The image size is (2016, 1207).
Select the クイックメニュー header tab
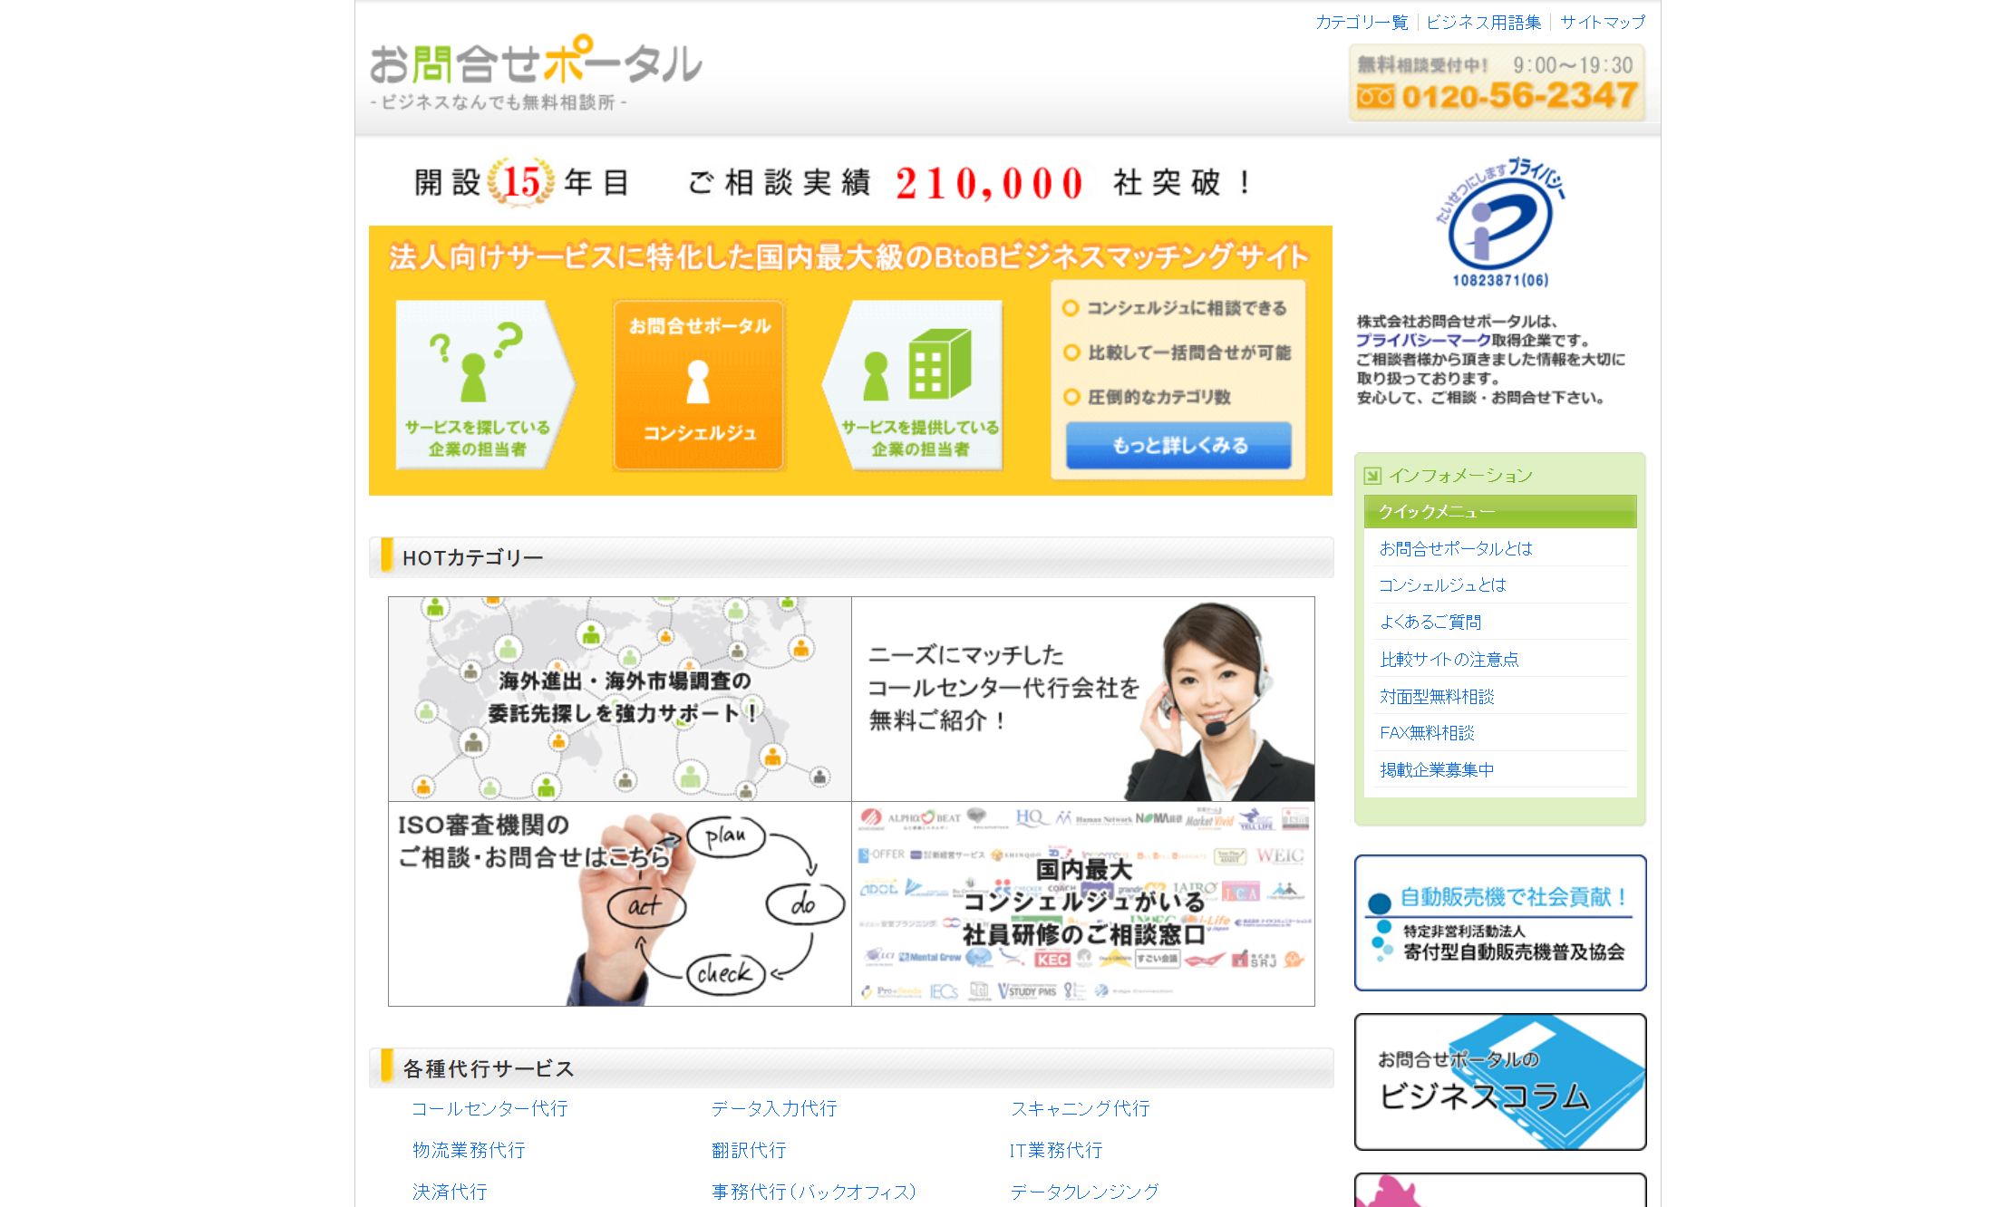tap(1500, 512)
